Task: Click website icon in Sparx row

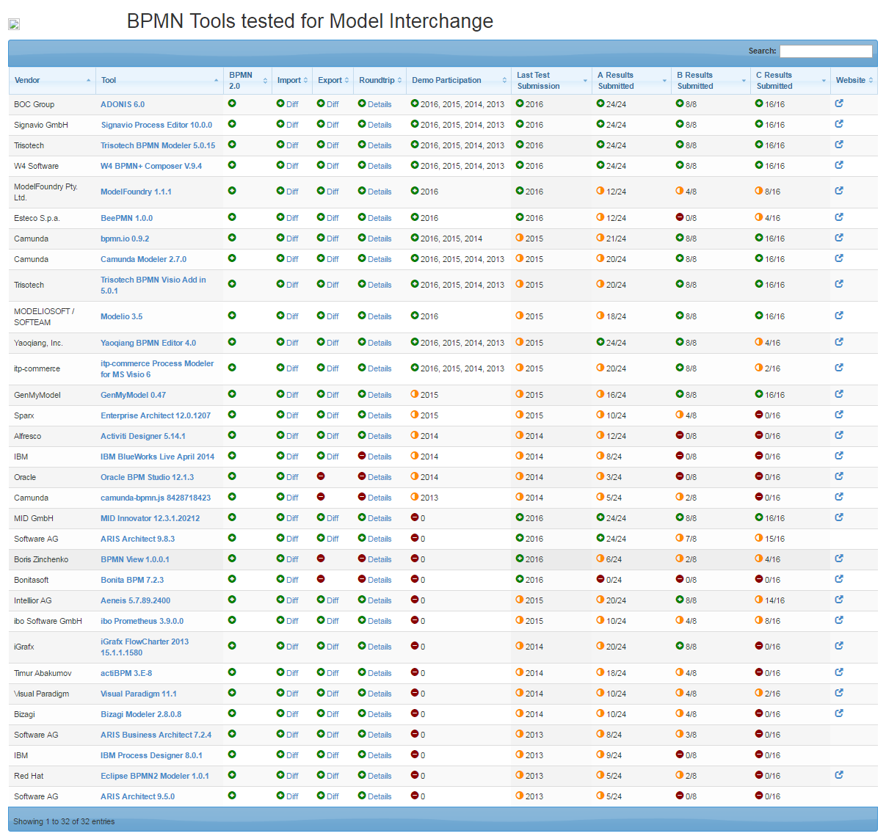Action: (839, 415)
